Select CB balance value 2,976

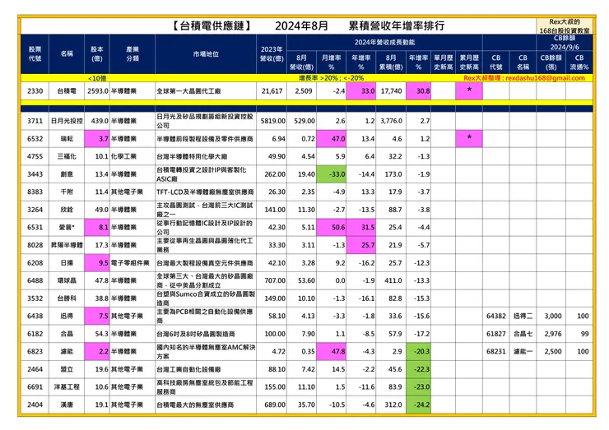tap(551, 334)
